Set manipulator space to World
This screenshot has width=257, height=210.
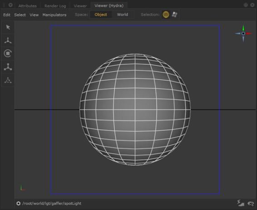click(123, 15)
